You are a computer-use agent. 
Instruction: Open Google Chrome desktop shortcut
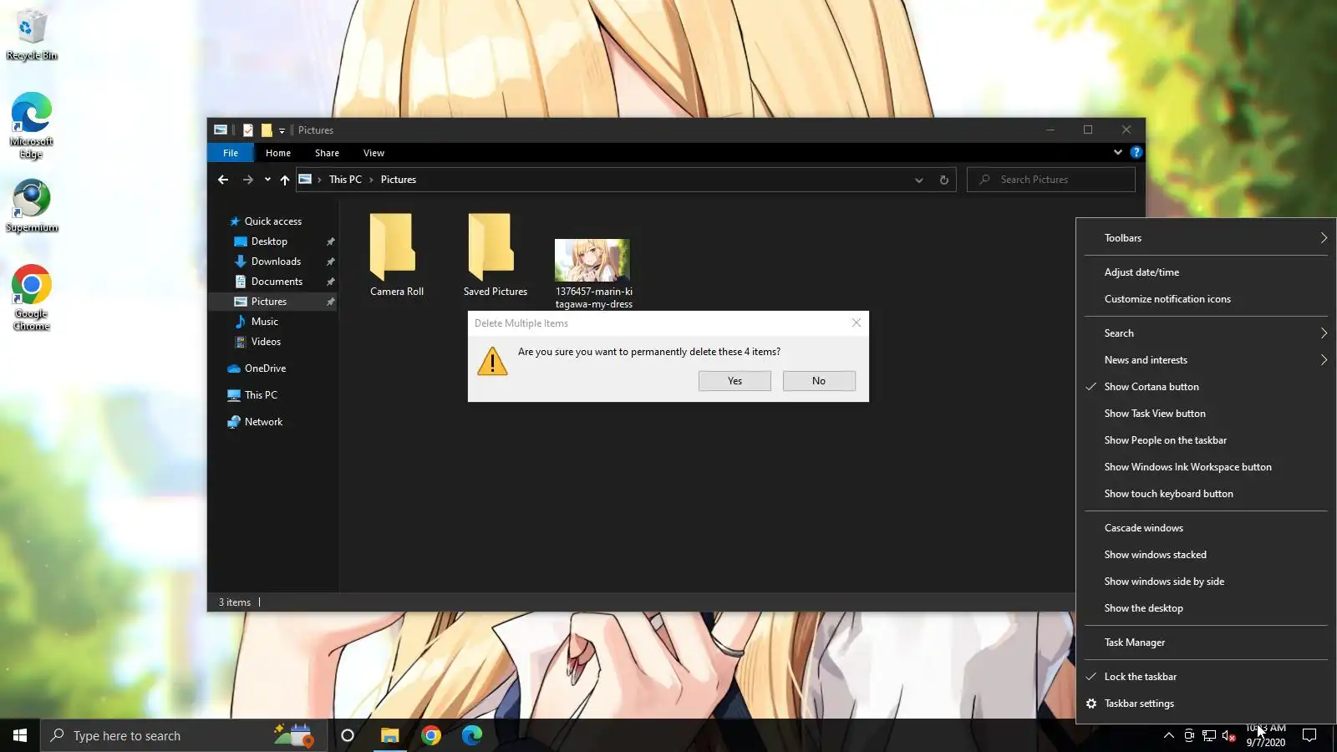pyautogui.click(x=32, y=298)
